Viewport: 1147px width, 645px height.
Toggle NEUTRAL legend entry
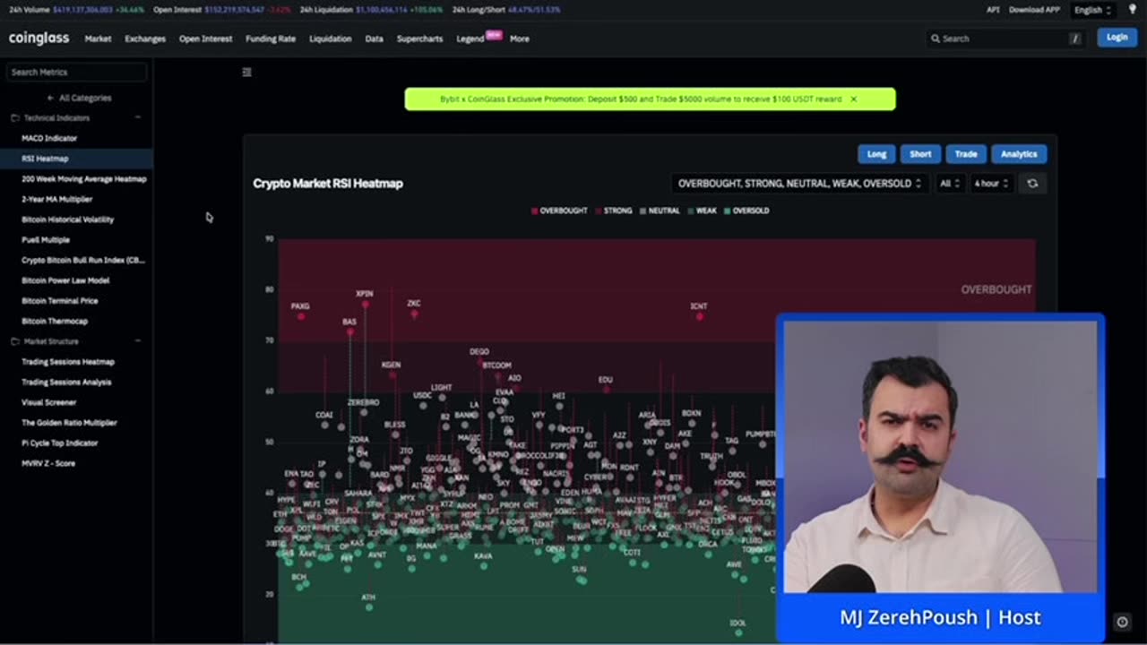pyautogui.click(x=660, y=211)
